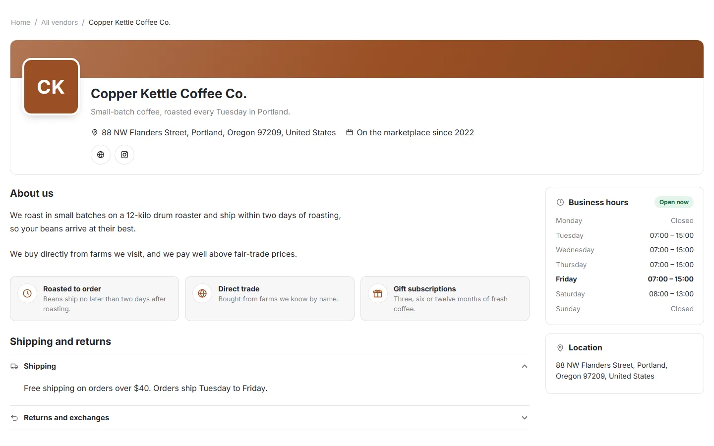Select the Roasted to order card
Image resolution: width=714 pixels, height=446 pixels.
[94, 298]
